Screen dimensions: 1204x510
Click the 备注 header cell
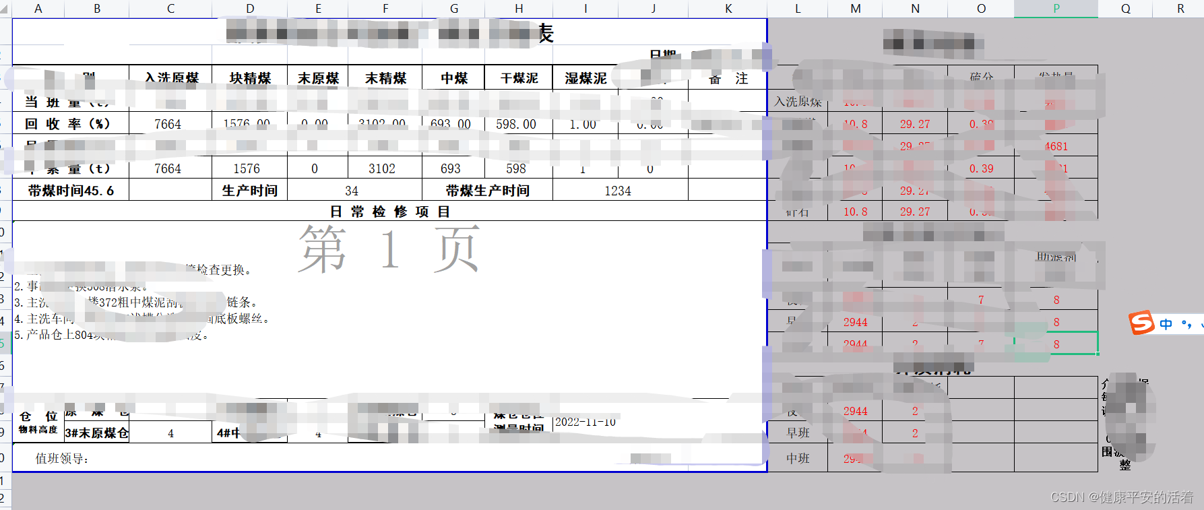(728, 79)
